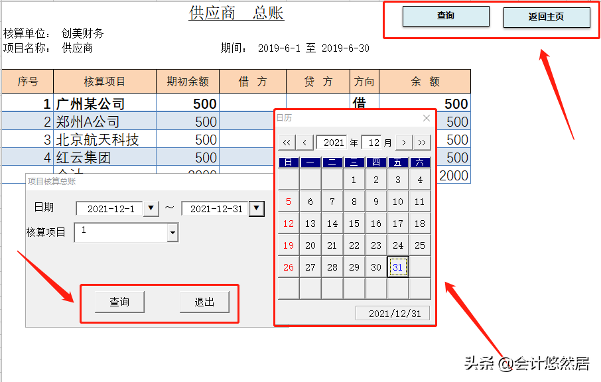601x382 pixels.
Task: Select day 8 in the calendar
Action: pos(354,202)
